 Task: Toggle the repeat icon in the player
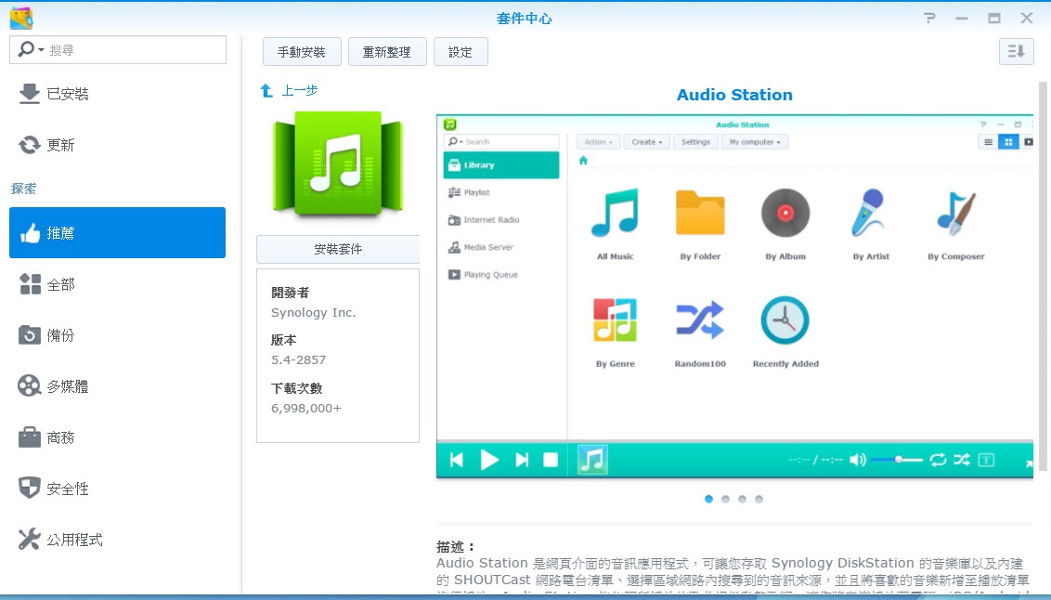click(x=938, y=460)
